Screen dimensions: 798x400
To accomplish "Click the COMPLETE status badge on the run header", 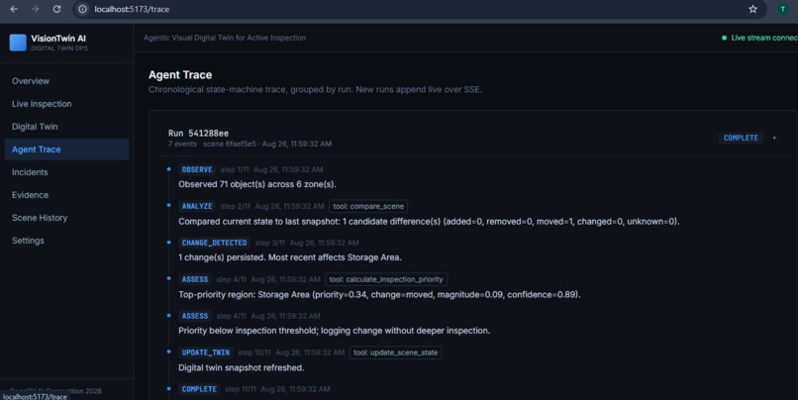I will coord(741,138).
